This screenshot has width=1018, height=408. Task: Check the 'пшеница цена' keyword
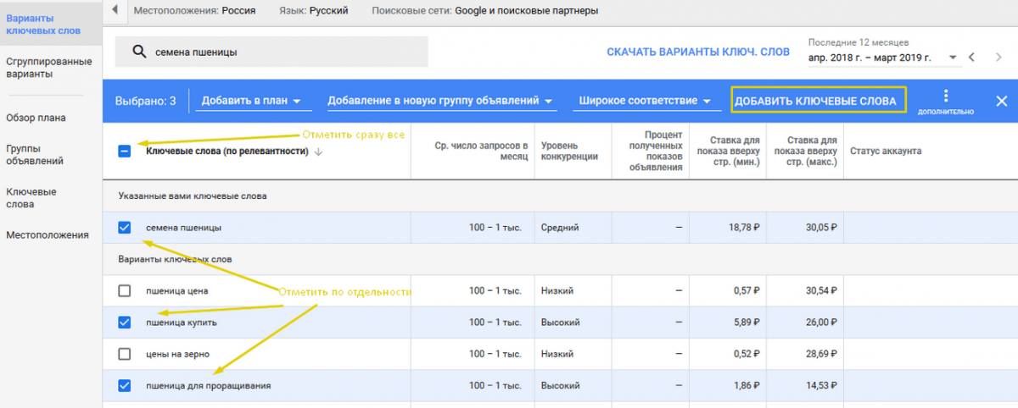tap(125, 290)
